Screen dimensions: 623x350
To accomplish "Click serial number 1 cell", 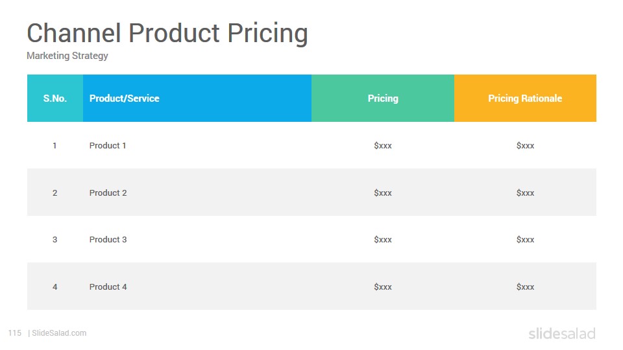I will (55, 146).
